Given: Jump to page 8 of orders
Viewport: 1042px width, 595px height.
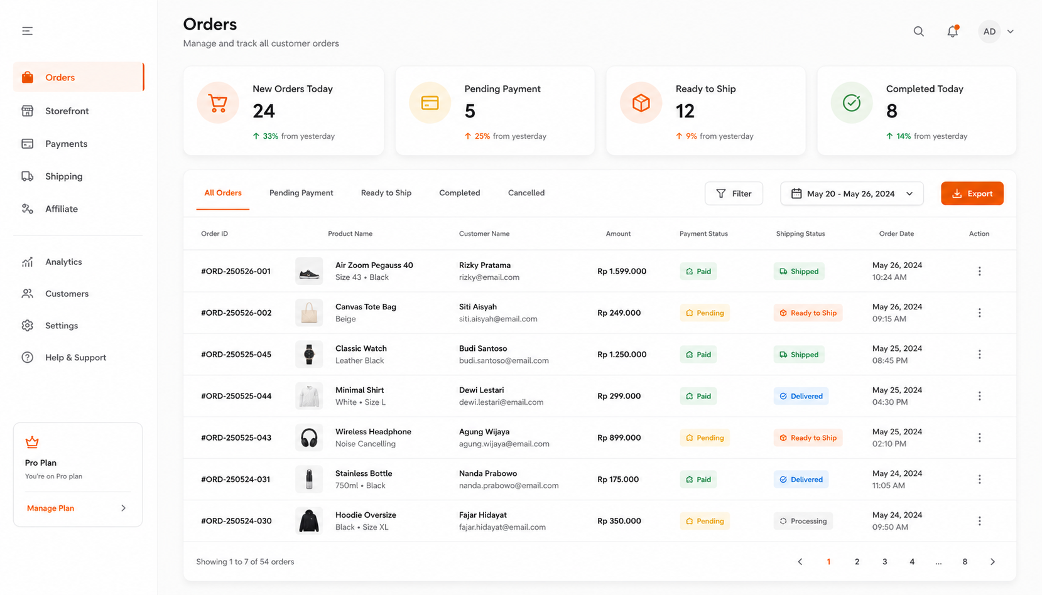Looking at the screenshot, I should [x=965, y=562].
